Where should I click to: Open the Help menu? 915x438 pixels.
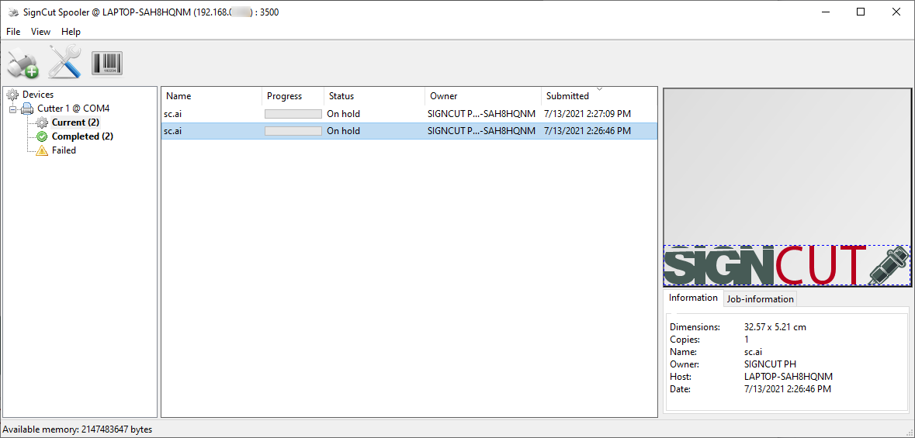pyautogui.click(x=71, y=32)
